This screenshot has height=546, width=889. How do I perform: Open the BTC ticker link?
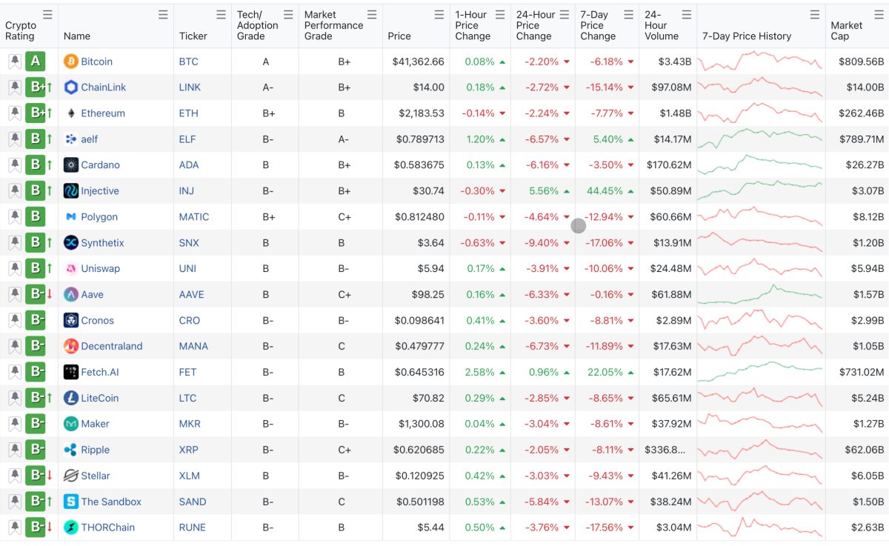point(189,61)
